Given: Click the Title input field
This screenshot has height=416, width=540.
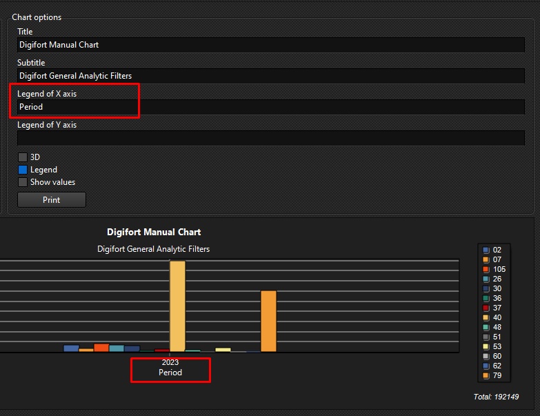Looking at the screenshot, I should [270, 45].
